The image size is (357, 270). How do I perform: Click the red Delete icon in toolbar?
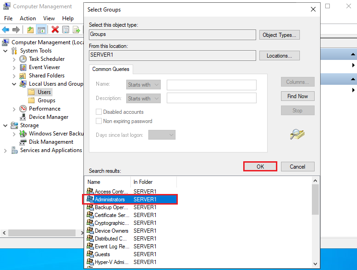[55, 30]
